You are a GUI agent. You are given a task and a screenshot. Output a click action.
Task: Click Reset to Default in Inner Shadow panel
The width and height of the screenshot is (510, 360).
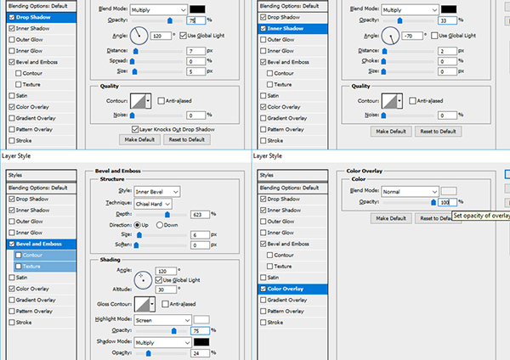(x=439, y=132)
